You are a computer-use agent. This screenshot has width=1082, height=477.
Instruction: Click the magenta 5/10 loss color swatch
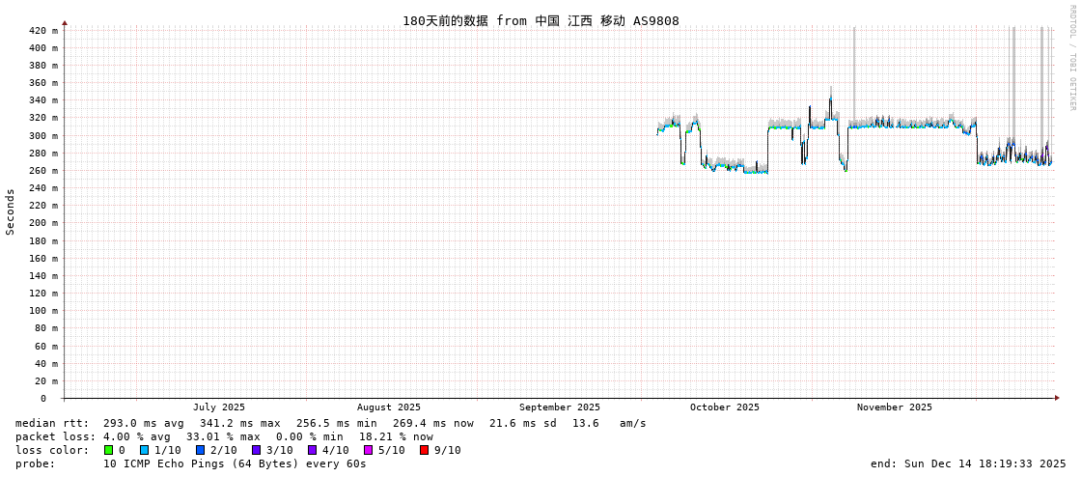coord(368,450)
